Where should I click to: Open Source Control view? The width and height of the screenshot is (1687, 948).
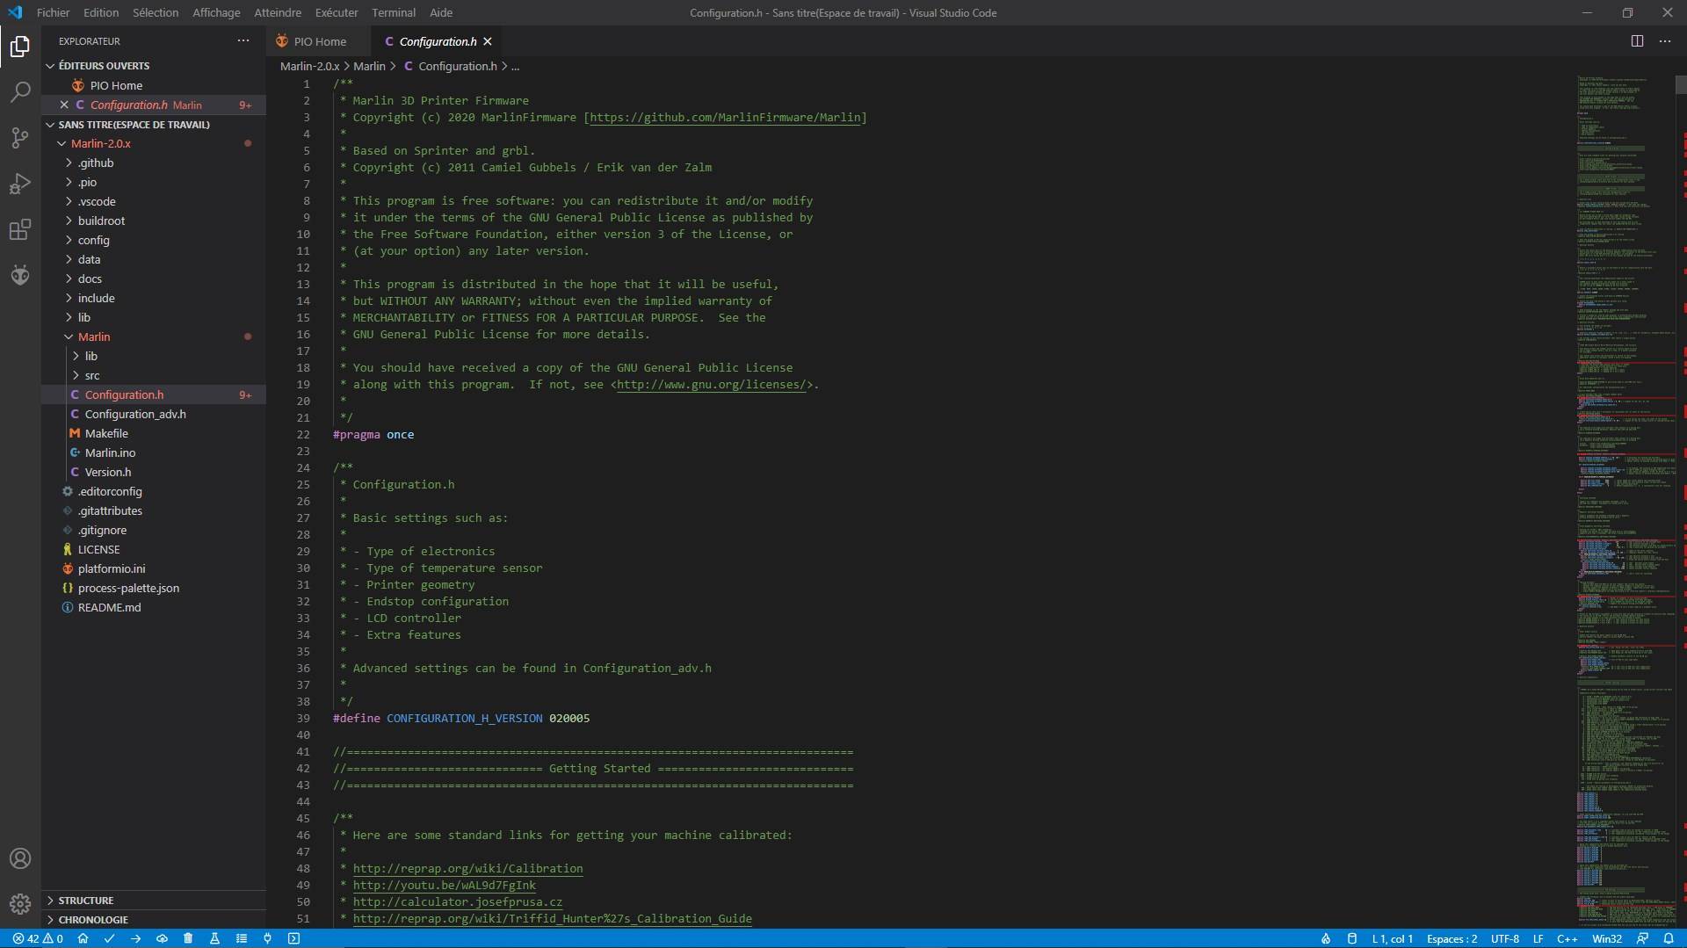[20, 138]
